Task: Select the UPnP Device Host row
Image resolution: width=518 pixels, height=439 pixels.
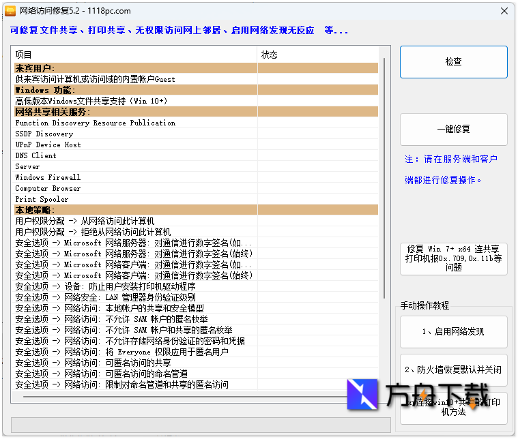Action: (x=196, y=145)
